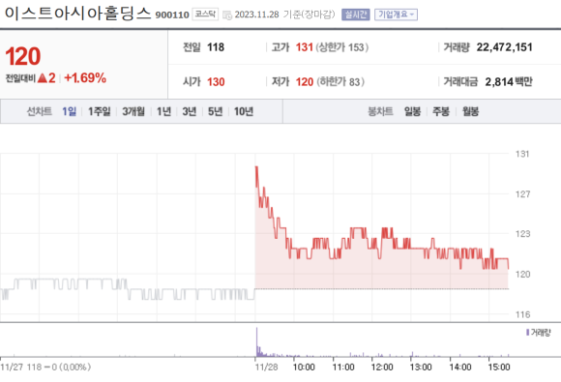Click the calendar icon beside 2023.11.28
The height and width of the screenshot is (382, 561).
pos(227,15)
